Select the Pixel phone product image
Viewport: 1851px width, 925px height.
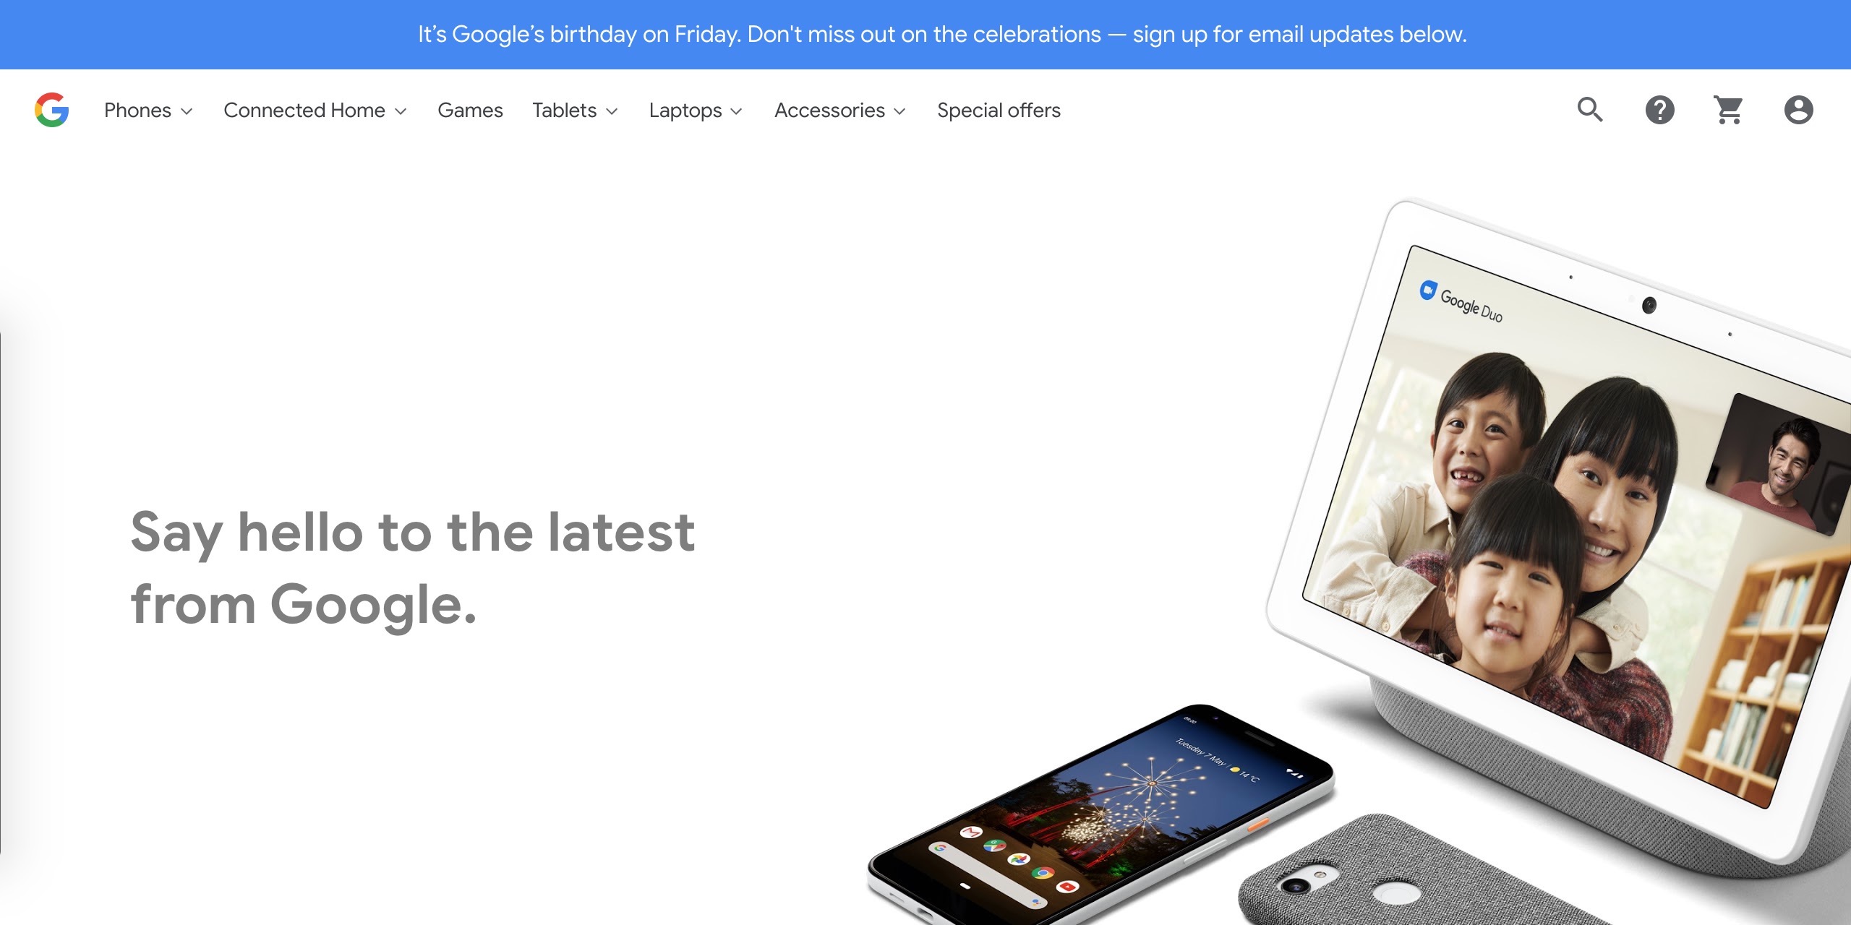click(1099, 813)
